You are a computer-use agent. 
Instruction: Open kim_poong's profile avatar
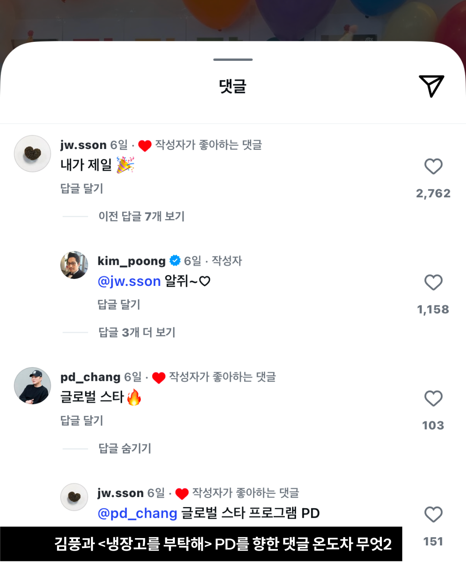(74, 265)
